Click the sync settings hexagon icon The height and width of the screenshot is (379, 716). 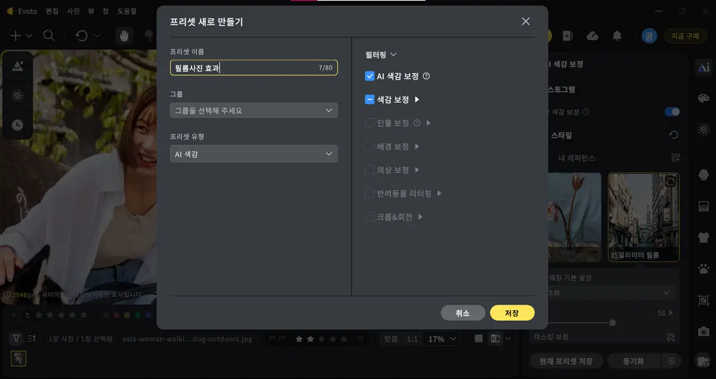(672, 361)
